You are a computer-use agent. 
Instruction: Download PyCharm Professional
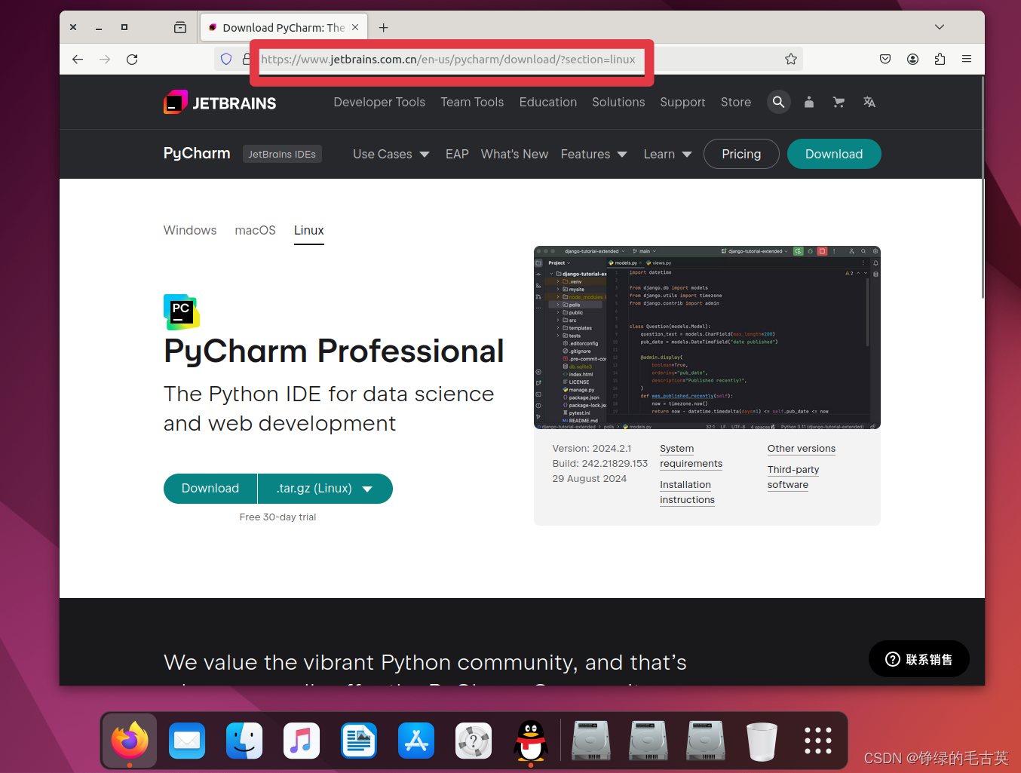point(210,489)
